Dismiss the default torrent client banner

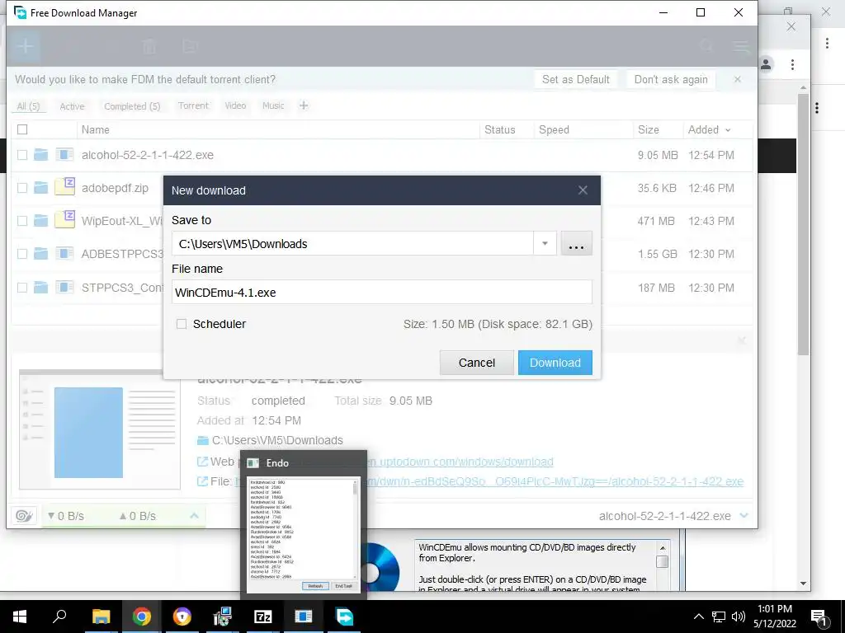click(x=737, y=80)
